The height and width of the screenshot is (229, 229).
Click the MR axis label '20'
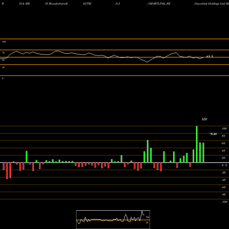point(224,158)
